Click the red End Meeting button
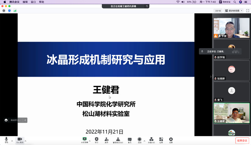This screenshot has height=145, width=251. pos(242,141)
